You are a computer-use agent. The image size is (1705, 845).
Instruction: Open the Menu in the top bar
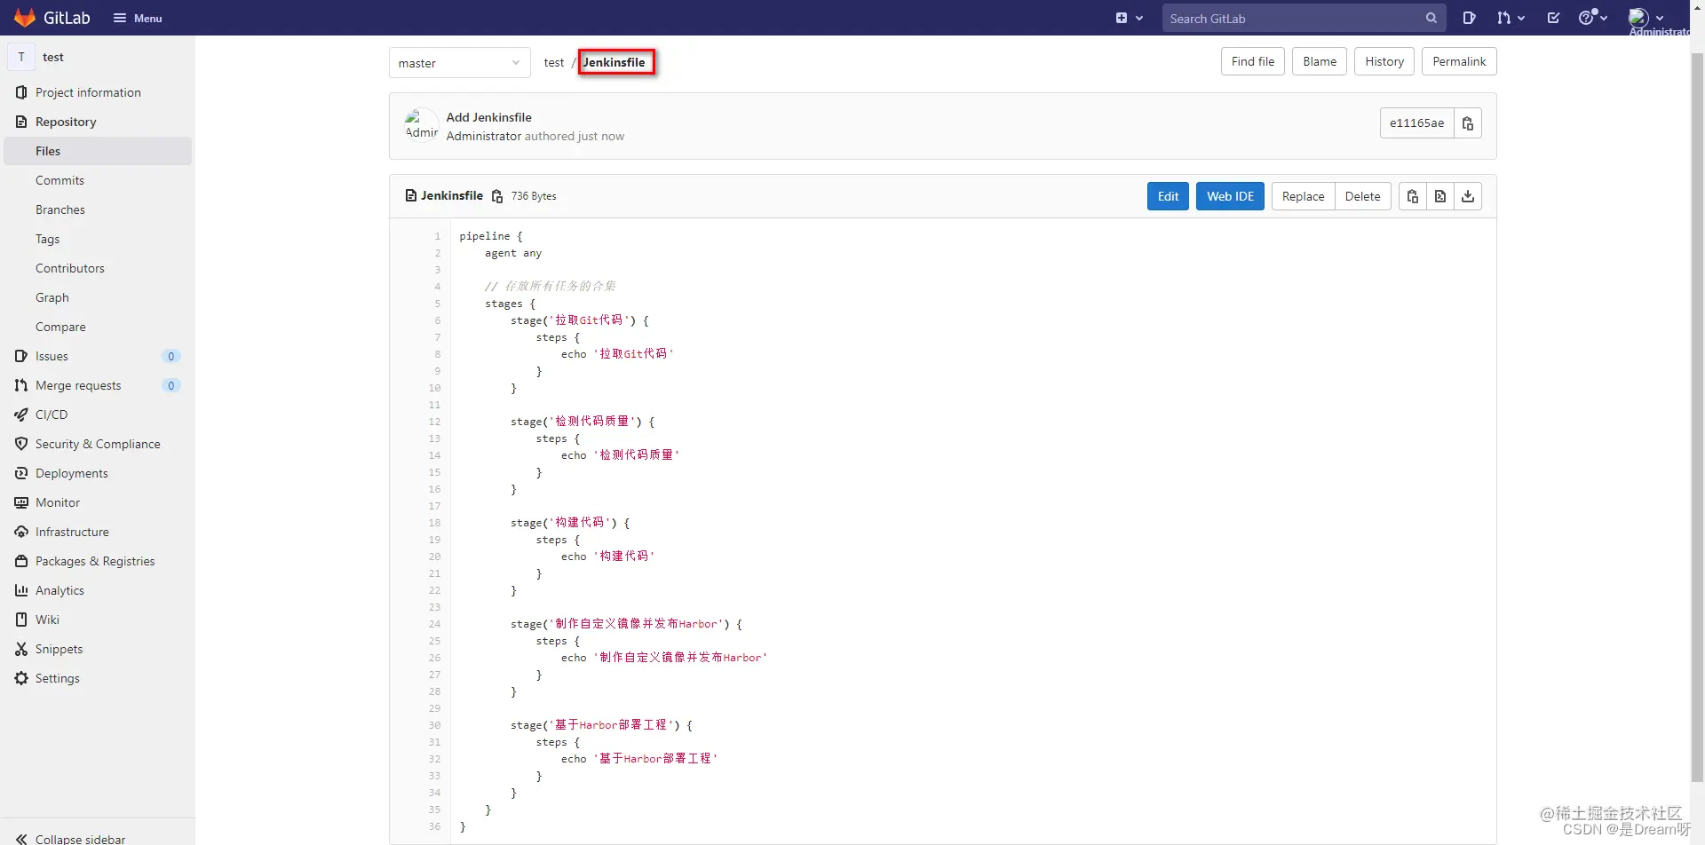(138, 18)
